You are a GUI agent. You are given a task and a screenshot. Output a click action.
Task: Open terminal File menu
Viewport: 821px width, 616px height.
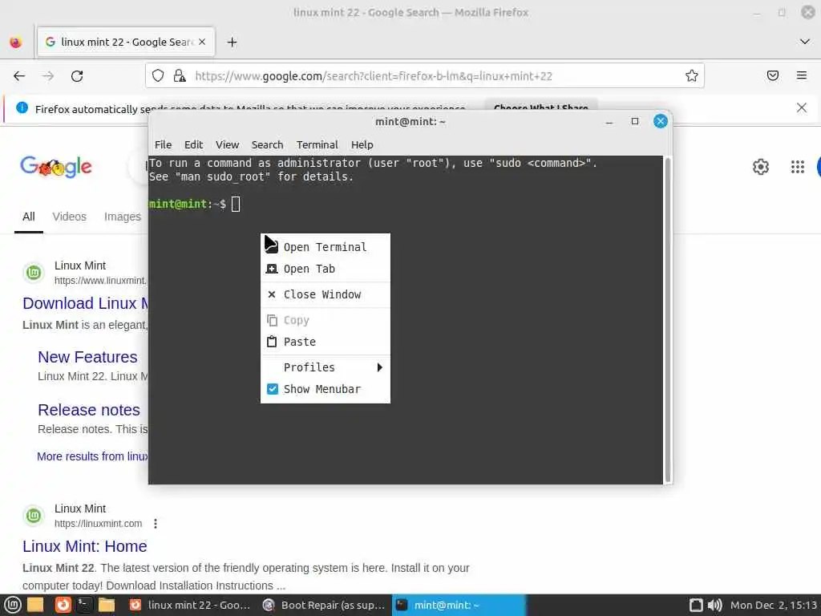[x=163, y=144]
